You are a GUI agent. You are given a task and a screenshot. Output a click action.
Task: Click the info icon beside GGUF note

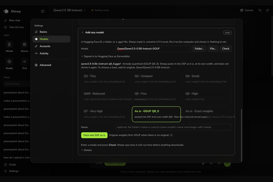click(x=171, y=135)
